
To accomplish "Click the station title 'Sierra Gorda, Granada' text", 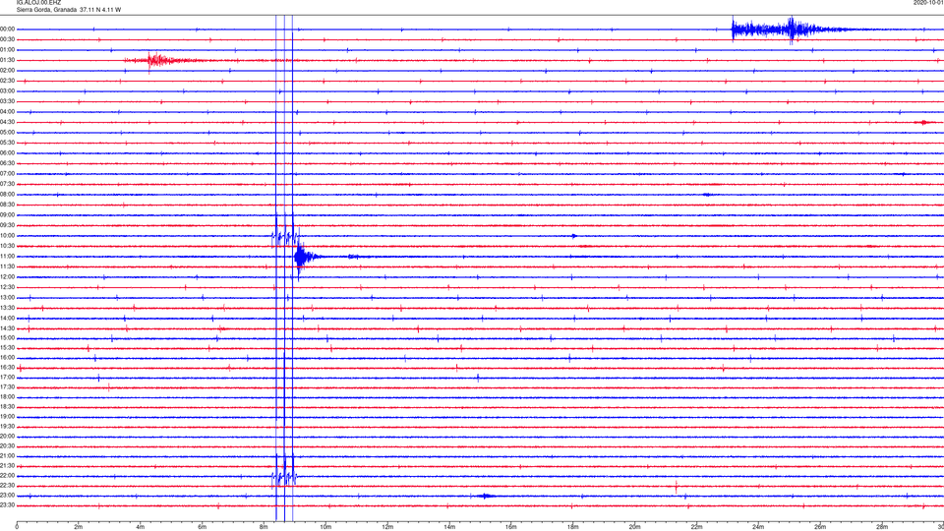I will [46, 10].
